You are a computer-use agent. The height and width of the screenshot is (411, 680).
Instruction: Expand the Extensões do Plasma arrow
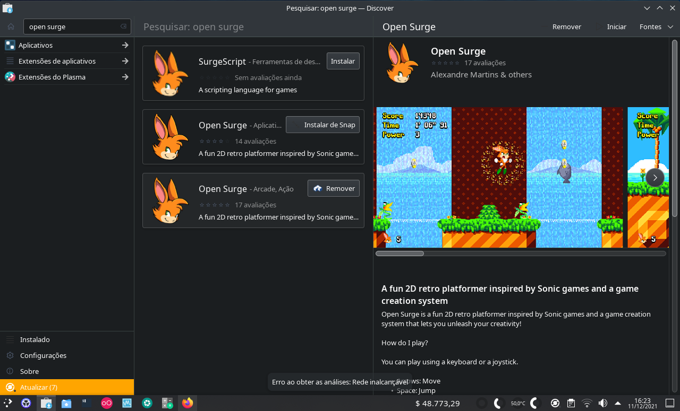tap(125, 77)
